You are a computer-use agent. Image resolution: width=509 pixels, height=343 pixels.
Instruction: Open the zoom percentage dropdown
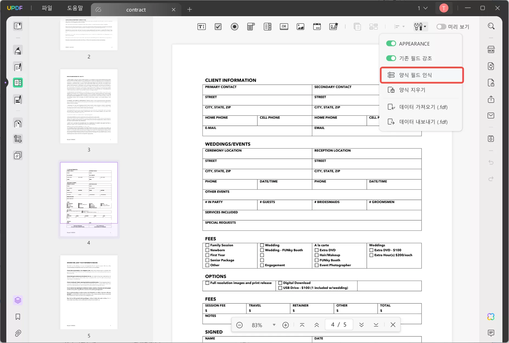(x=274, y=325)
